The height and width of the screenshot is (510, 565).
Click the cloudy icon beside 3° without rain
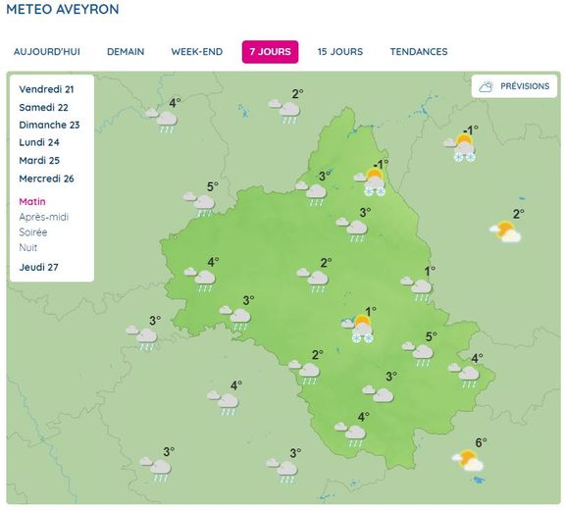click(378, 393)
